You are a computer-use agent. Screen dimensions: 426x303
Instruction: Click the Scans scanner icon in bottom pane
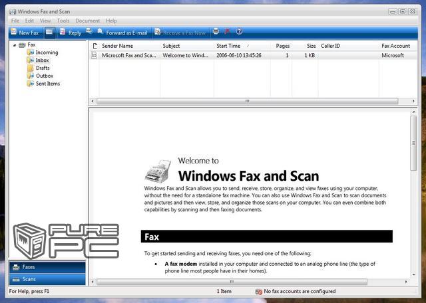pyautogui.click(x=16, y=279)
